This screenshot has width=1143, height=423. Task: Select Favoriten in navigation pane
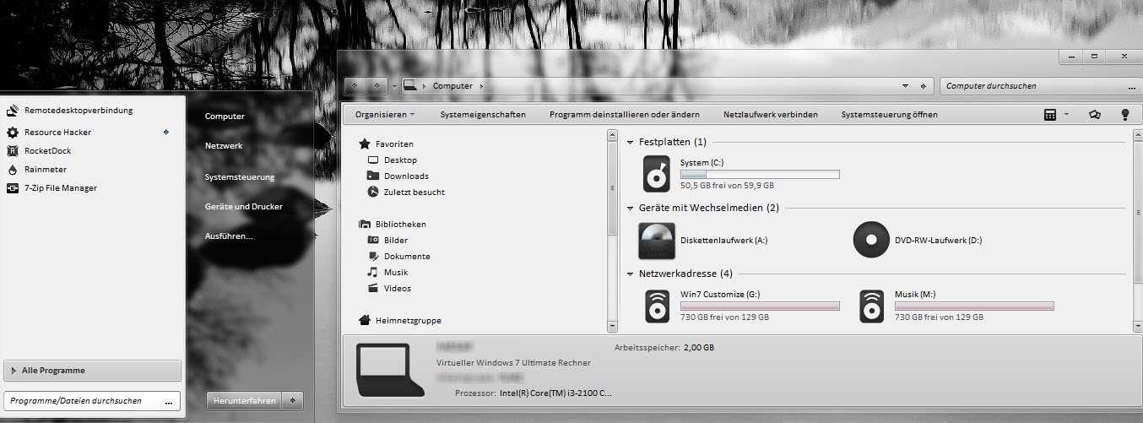pyautogui.click(x=387, y=144)
